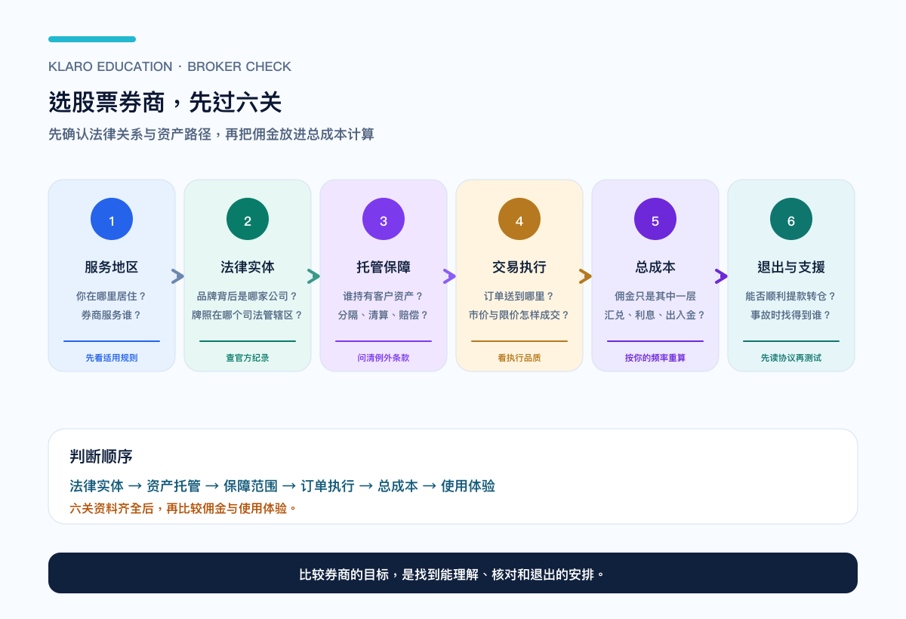The height and width of the screenshot is (619, 906).
Task: Select the 总成本 card title
Action: coord(655,267)
